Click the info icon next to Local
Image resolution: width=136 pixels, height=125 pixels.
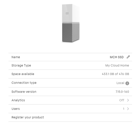[x=127, y=83]
